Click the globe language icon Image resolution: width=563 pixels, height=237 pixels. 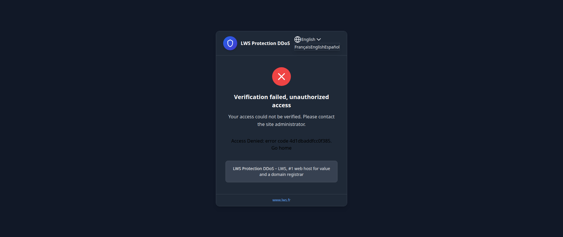click(298, 39)
